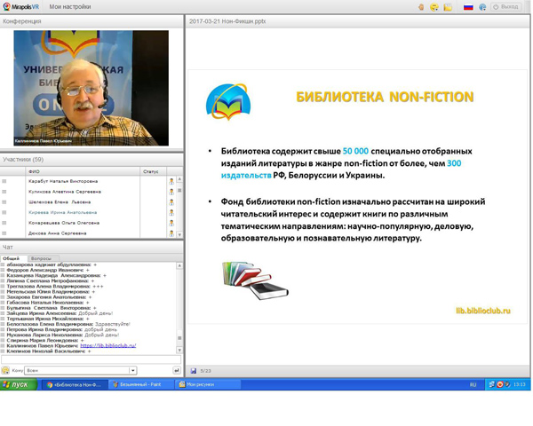Select participant Киреева Ирина Анатольевна
533x426 pixels.
(x=62, y=213)
